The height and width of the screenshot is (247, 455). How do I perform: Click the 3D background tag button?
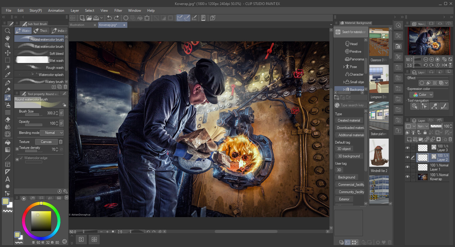(x=349, y=156)
